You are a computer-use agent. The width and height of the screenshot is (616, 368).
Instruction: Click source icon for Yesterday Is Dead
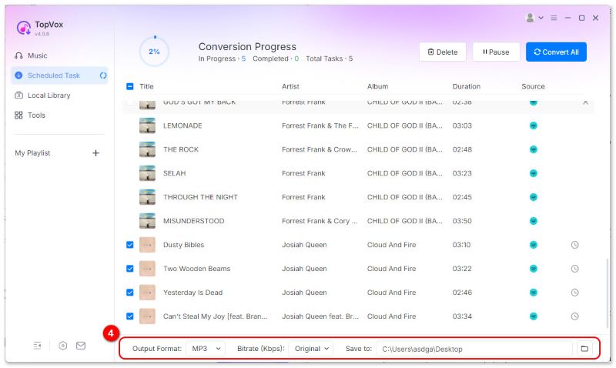[533, 293]
